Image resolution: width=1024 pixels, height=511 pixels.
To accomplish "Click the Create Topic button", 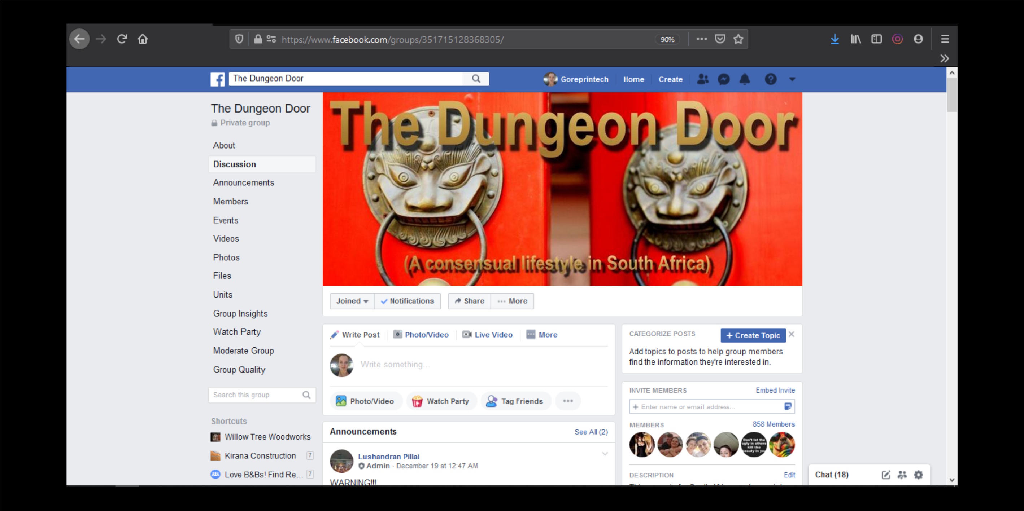I will 753,335.
